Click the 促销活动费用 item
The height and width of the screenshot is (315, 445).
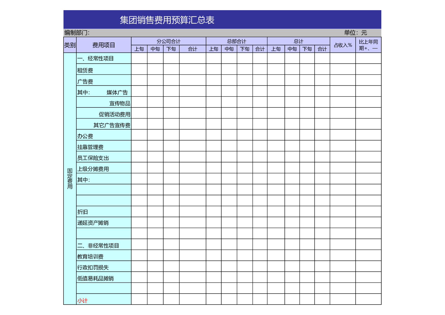[x=115, y=114]
